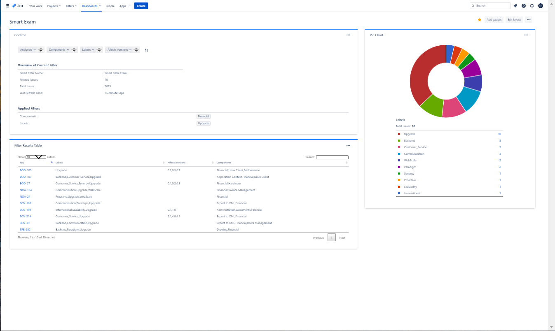This screenshot has width=555, height=331.
Task: Open issue SCN 169
Action: click(x=26, y=203)
